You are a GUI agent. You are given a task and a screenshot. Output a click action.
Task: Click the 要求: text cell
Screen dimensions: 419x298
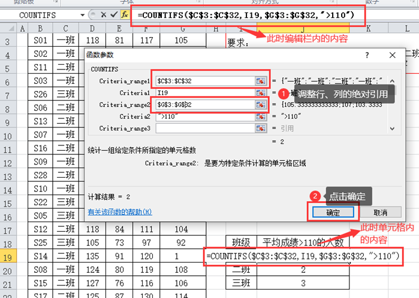coord(238,42)
